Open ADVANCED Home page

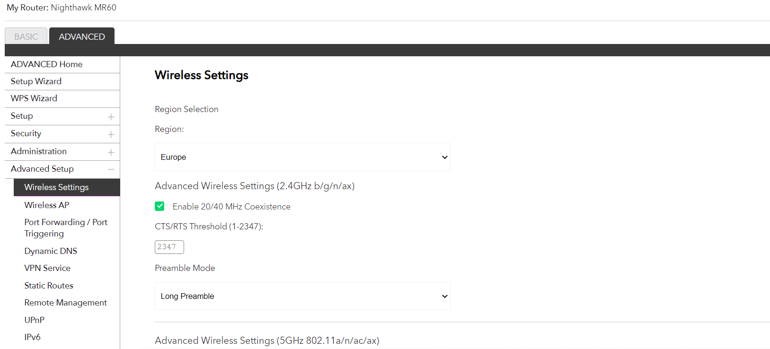(46, 64)
